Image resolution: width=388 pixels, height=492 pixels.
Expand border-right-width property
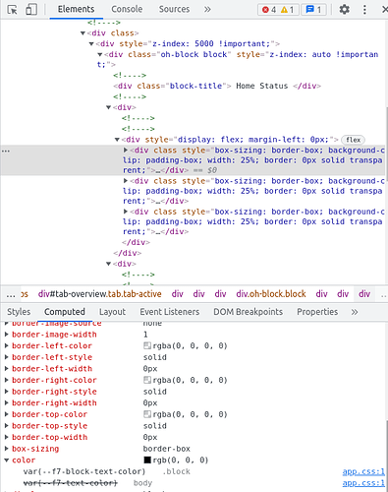6,402
